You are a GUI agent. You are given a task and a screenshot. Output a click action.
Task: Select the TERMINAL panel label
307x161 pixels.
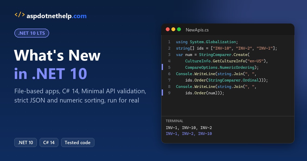point(174,121)
